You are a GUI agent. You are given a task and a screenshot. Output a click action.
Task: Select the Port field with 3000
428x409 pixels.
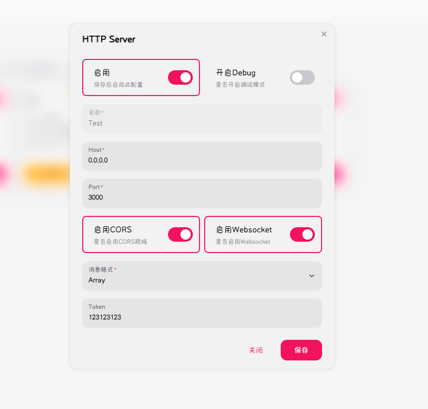tap(202, 193)
